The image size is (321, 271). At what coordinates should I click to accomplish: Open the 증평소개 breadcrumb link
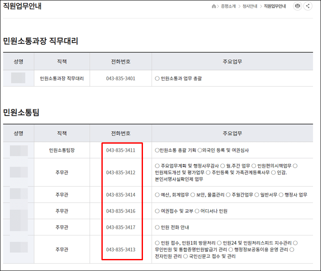[228, 6]
